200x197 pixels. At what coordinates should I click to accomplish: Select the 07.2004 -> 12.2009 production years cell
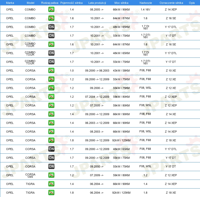point(97,97)
